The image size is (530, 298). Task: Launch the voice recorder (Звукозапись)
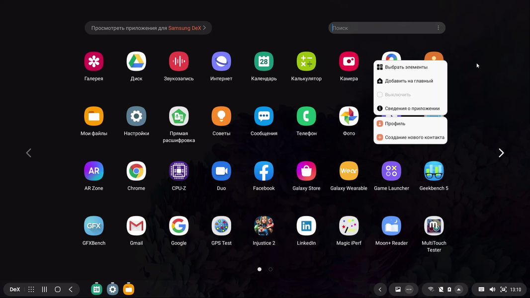click(x=179, y=62)
